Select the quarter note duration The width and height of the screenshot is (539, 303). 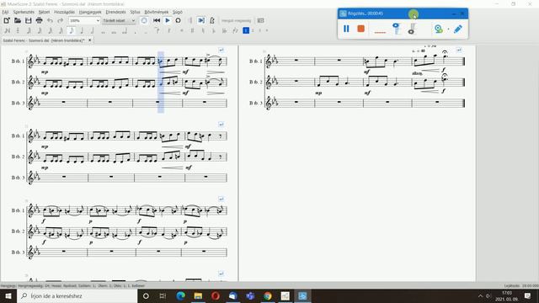82,30
